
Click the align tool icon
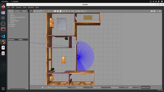pyautogui.click(x=79, y=11)
